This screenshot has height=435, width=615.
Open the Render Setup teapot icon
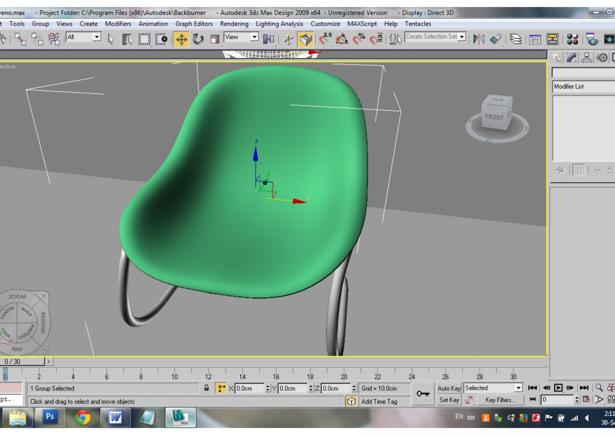pyautogui.click(x=592, y=39)
